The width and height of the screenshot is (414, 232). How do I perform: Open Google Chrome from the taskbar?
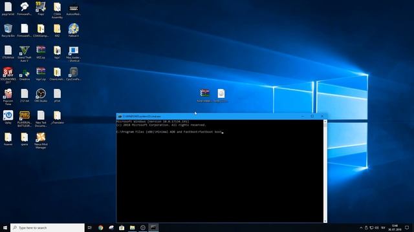coord(101,227)
